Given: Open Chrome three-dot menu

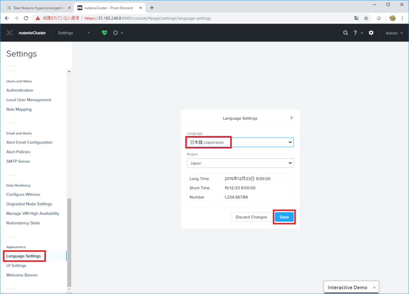Looking at the screenshot, I should (402, 18).
